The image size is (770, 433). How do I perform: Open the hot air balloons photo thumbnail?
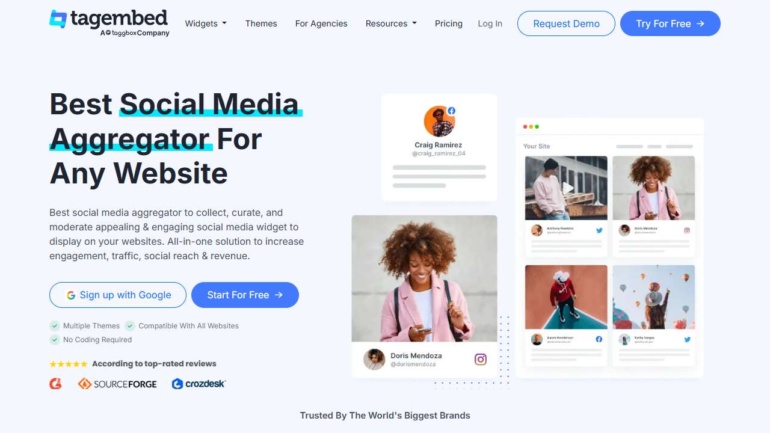tap(654, 297)
